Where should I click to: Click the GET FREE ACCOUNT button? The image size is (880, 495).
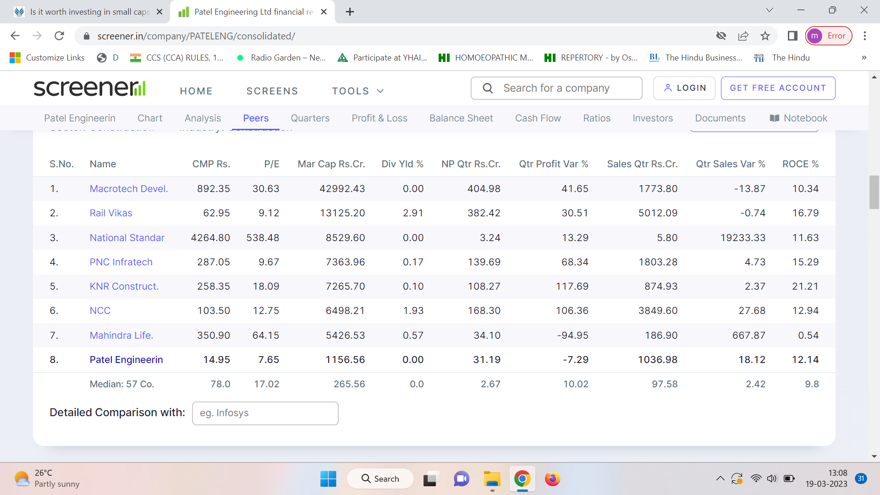tap(778, 88)
